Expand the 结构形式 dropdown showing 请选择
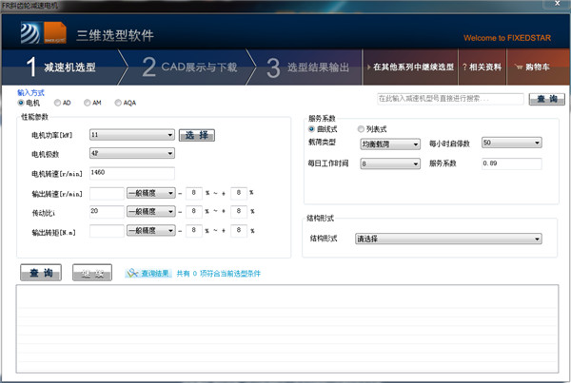571x383 pixels. pos(448,239)
